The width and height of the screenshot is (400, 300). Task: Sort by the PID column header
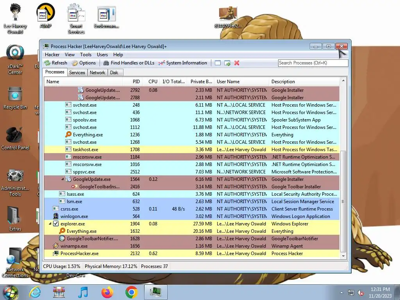tap(132, 82)
